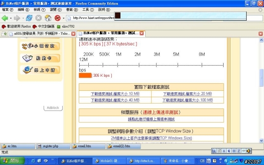Image resolution: width=264 pixels, height=165 pixels.
Task: Click the grey Forward arrow button
Action: coord(17,18)
